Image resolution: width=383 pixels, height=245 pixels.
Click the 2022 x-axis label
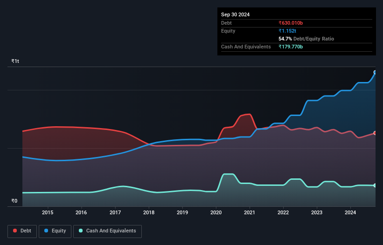coord(283,212)
